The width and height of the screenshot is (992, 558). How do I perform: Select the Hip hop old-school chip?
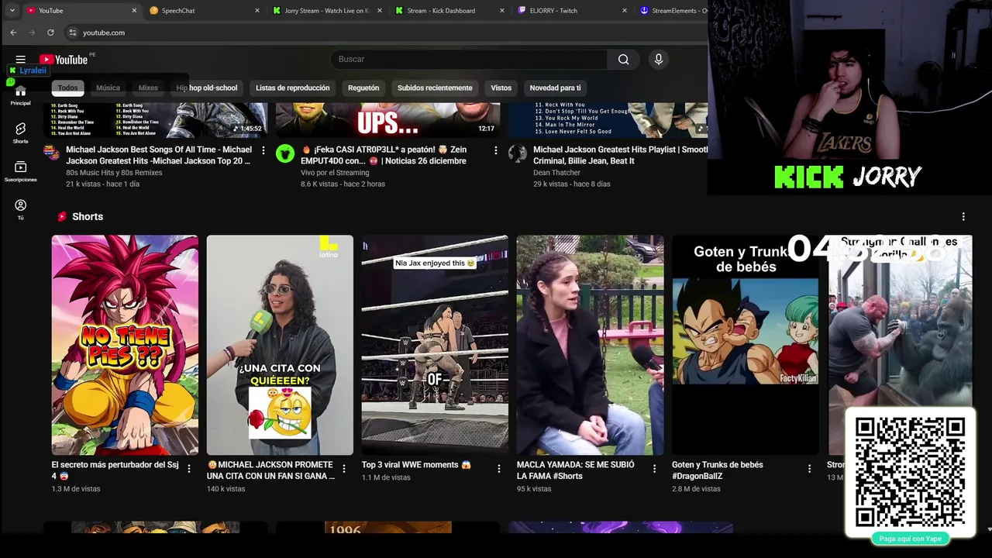click(207, 88)
